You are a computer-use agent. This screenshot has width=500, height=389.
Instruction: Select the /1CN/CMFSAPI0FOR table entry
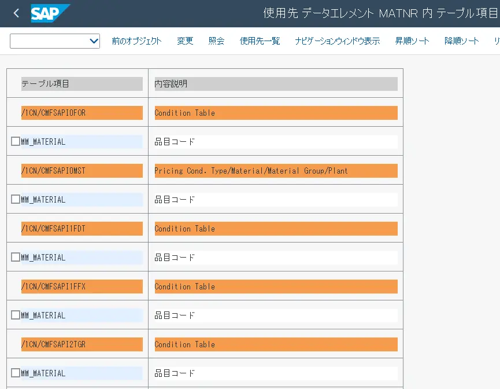coord(53,113)
